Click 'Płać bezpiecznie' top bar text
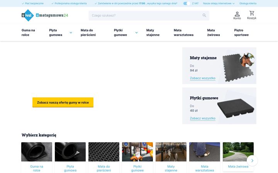This screenshot has height=173, width=278. click(34, 3)
